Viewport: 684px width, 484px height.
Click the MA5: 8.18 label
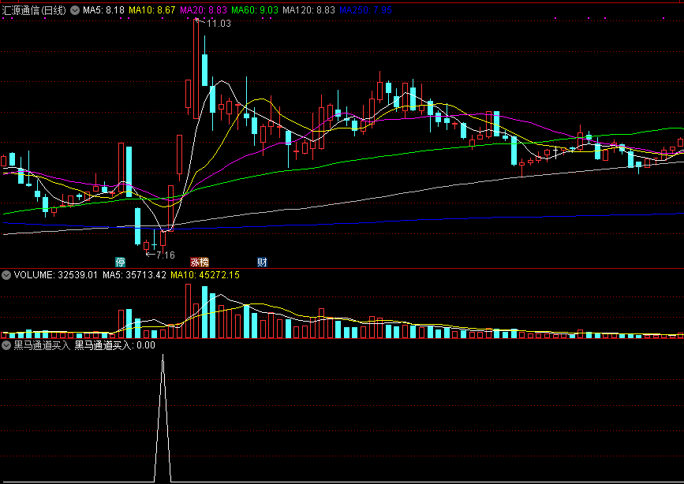[104, 10]
